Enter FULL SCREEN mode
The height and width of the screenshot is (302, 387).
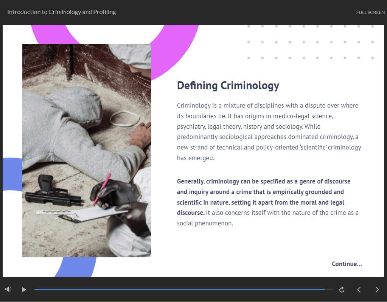[370, 12]
